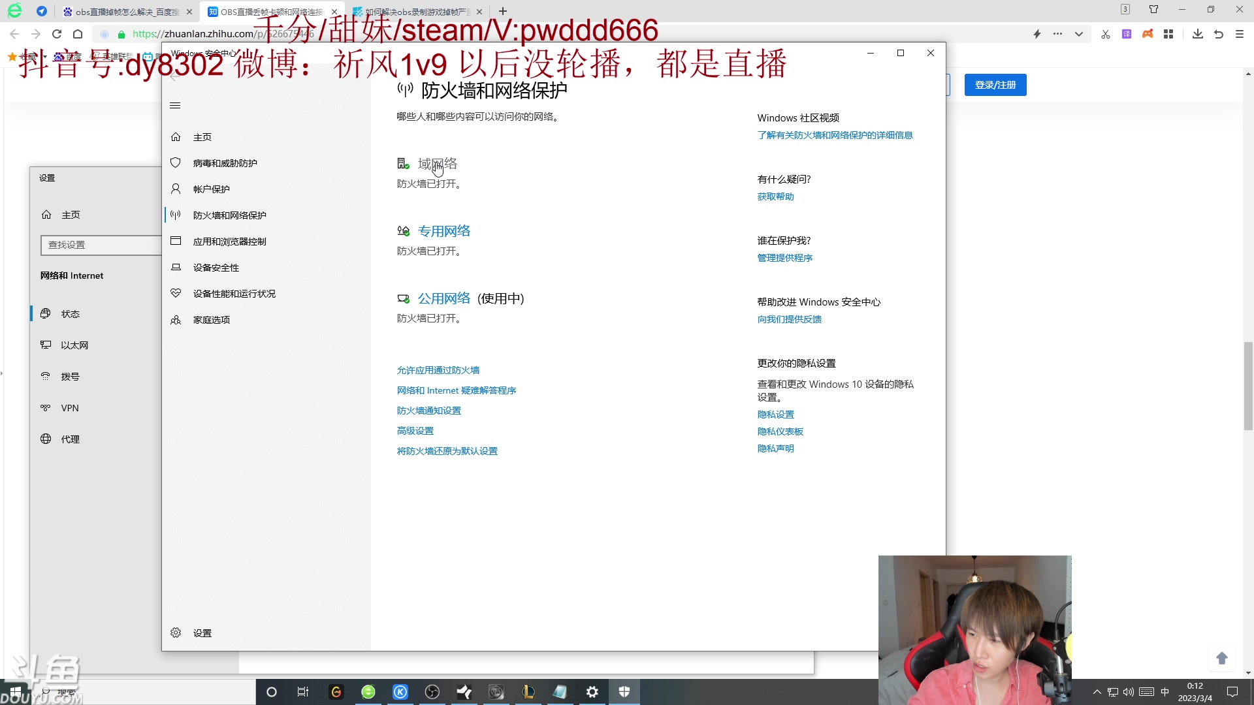Viewport: 1254px width, 705px height.
Task: Click the private network icon
Action: (x=403, y=231)
